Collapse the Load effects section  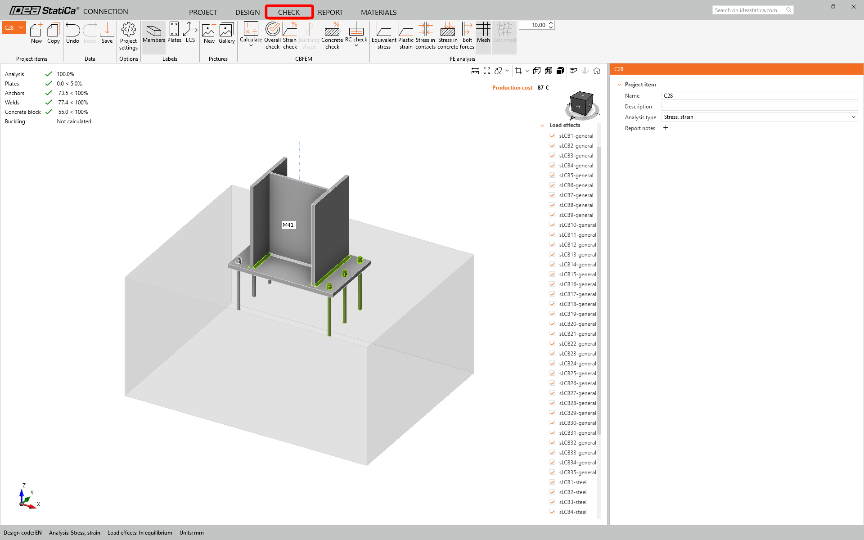[x=542, y=125]
